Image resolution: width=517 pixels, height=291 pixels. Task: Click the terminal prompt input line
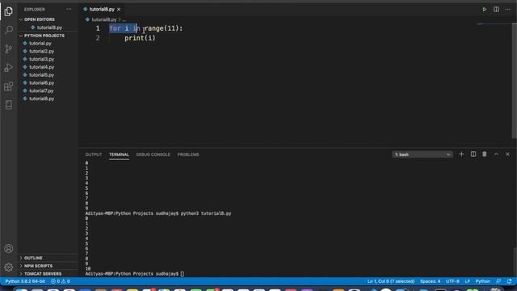(135, 273)
